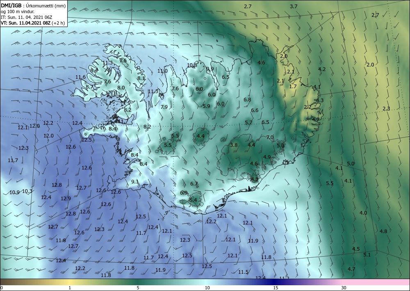Click the map value '4.5'
This screenshot has width=410, height=291.
[356, 249]
